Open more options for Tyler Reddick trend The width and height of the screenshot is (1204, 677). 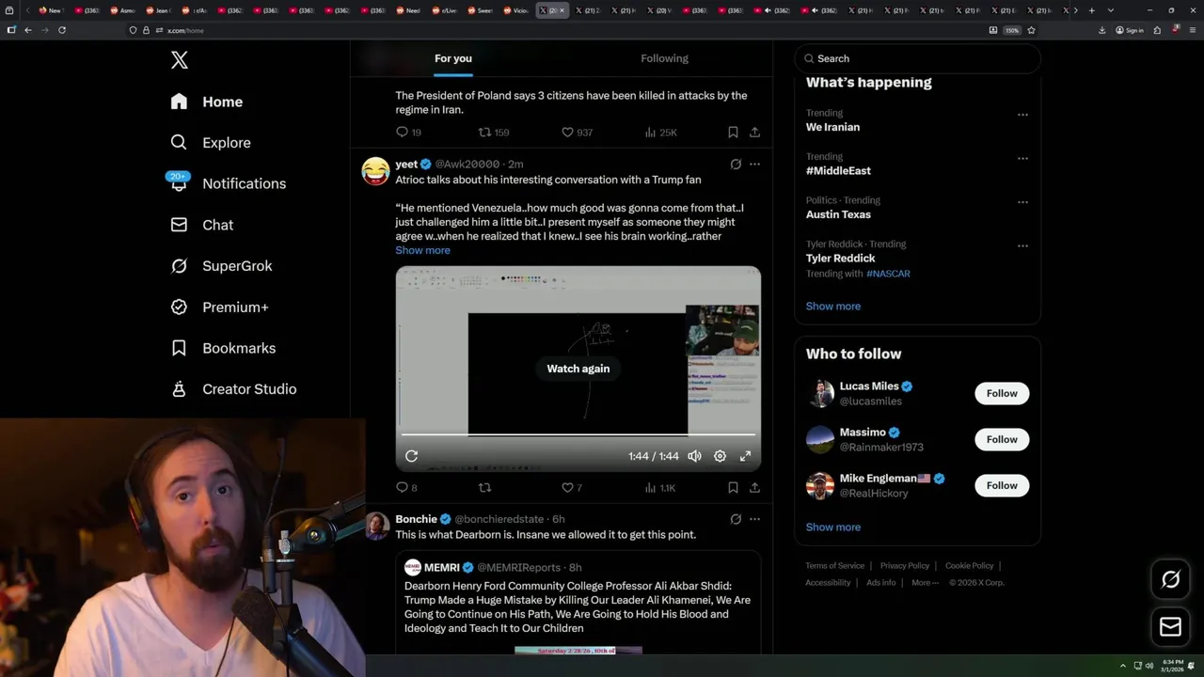point(1022,245)
